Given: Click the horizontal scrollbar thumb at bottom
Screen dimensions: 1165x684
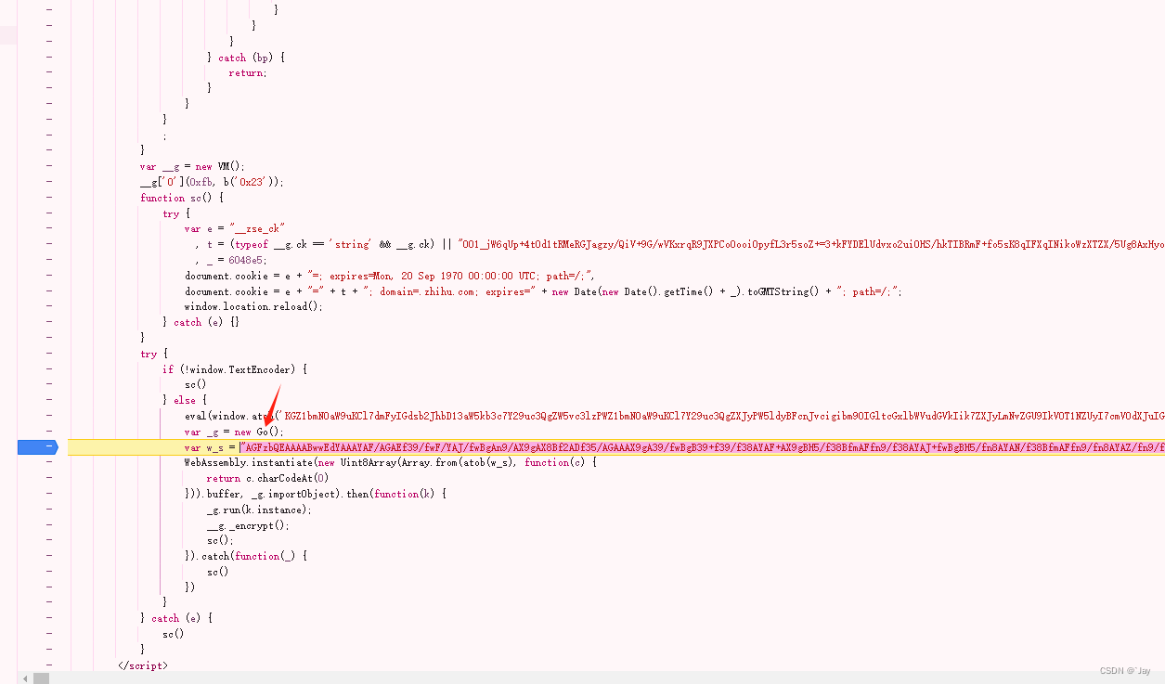Looking at the screenshot, I should point(41,678).
